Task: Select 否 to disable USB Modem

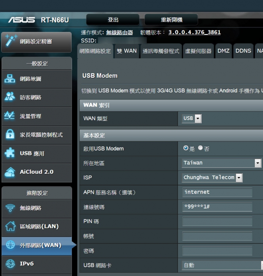Action: [x=200, y=148]
